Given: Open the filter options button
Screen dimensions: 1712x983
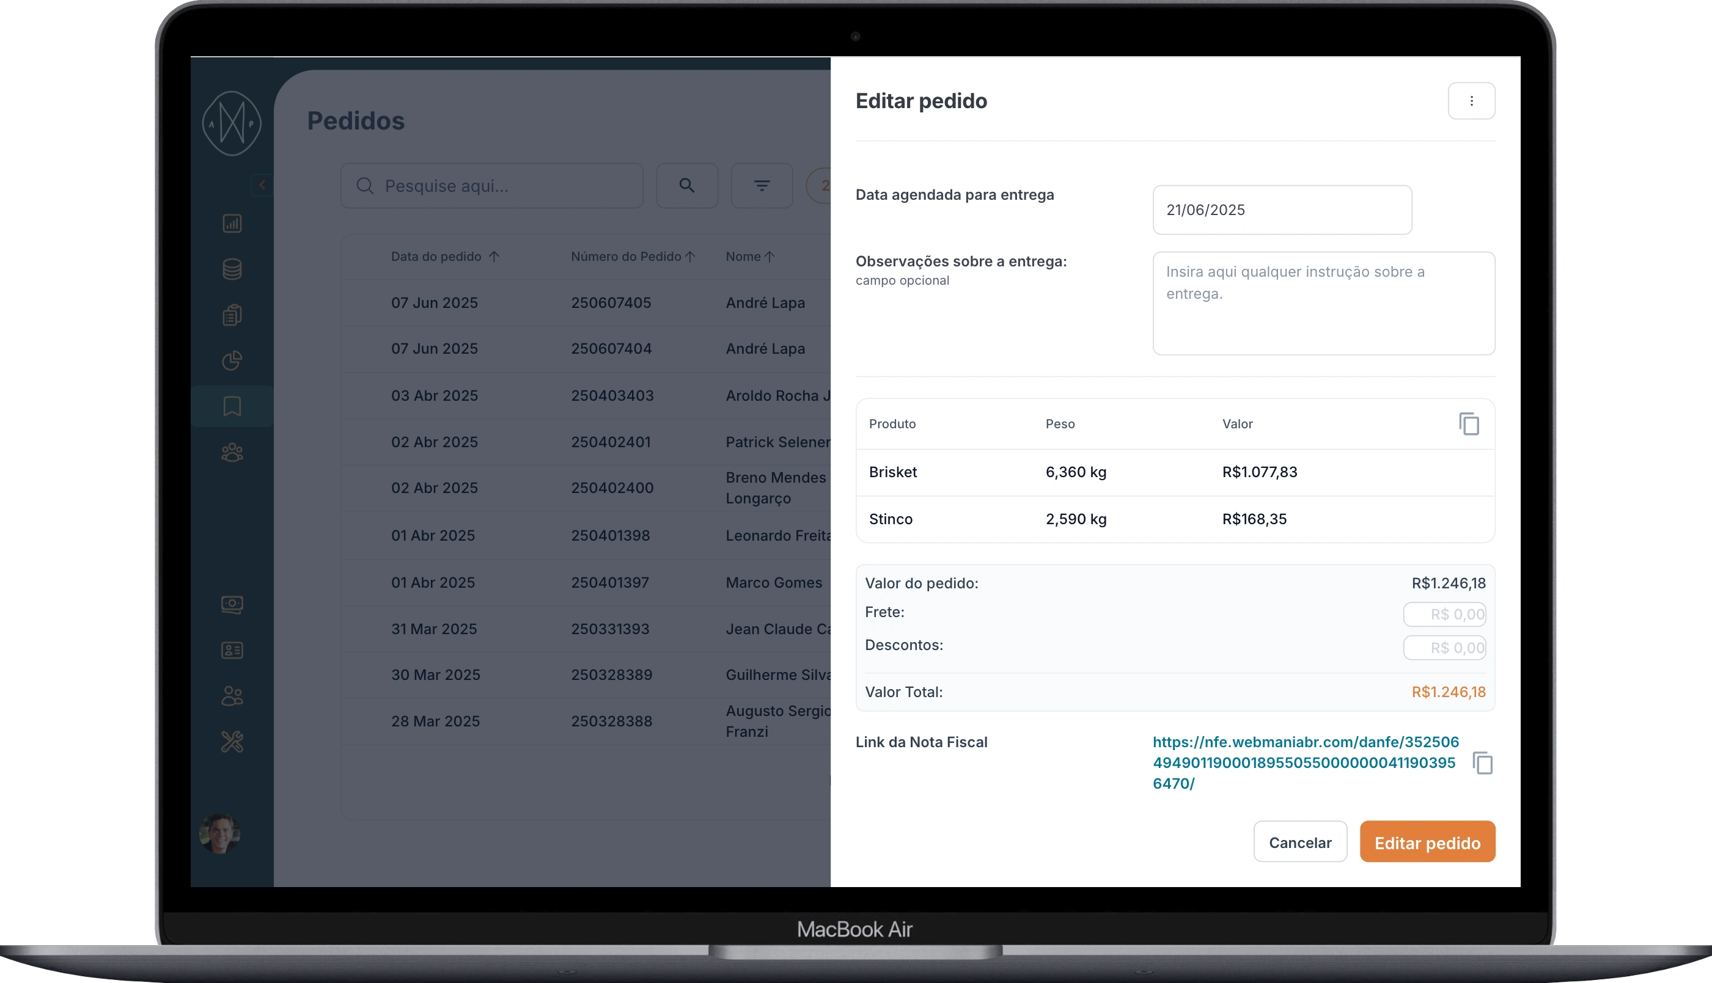Looking at the screenshot, I should [x=762, y=186].
